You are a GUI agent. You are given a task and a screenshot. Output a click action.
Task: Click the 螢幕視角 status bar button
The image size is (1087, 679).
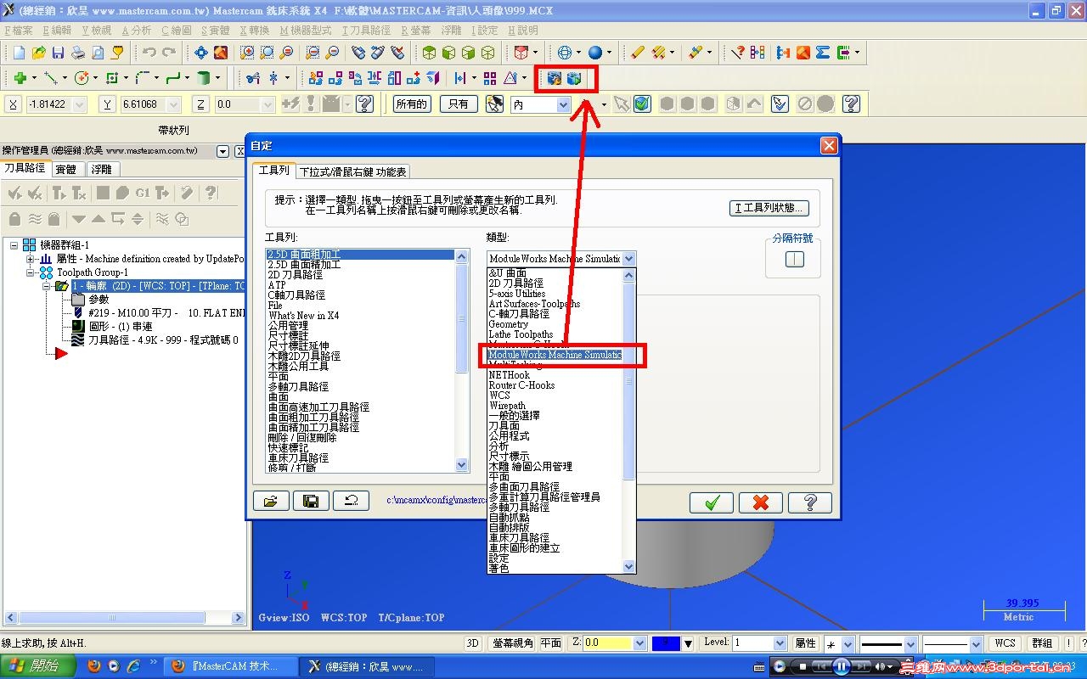tap(513, 643)
